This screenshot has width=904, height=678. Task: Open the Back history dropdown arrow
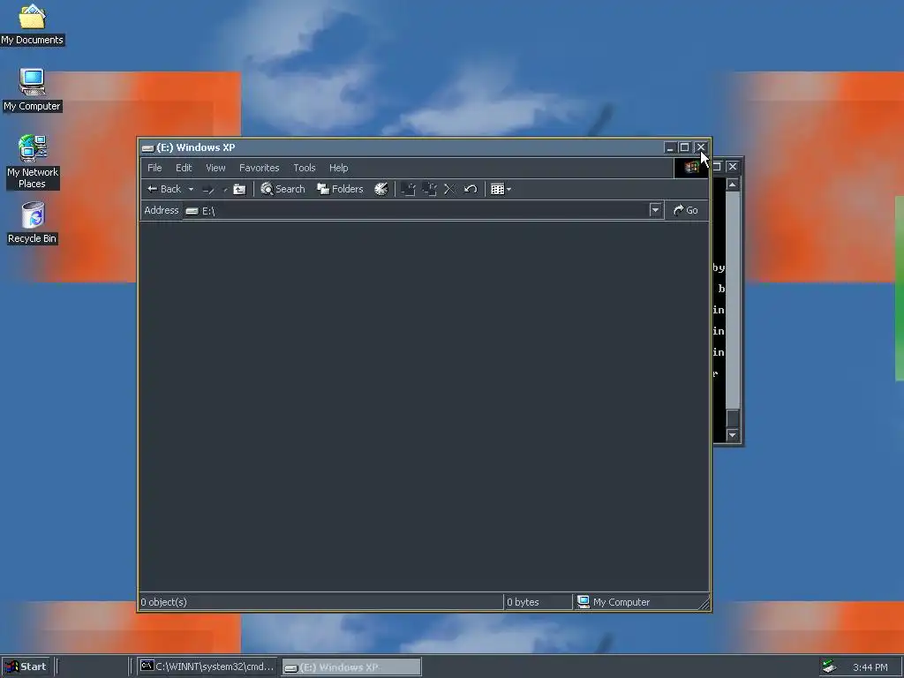pos(191,189)
